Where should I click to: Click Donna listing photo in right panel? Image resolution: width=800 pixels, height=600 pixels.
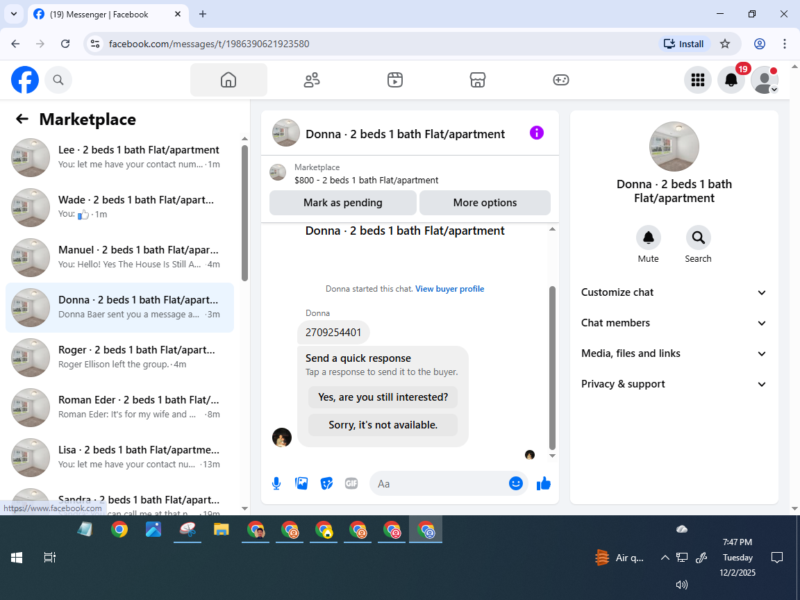pos(674,147)
